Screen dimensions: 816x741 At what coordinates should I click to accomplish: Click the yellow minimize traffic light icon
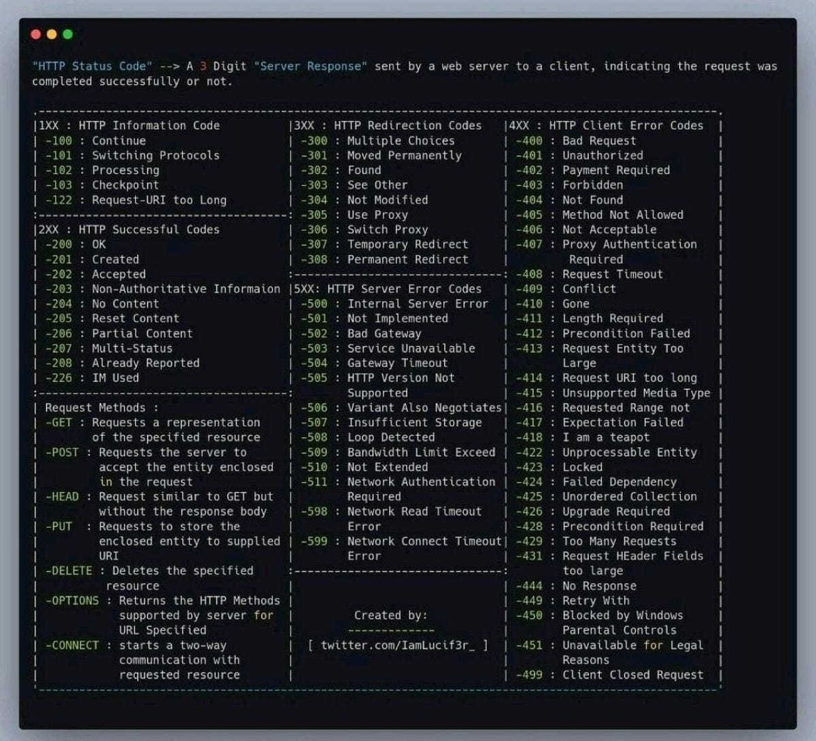pyautogui.click(x=50, y=32)
